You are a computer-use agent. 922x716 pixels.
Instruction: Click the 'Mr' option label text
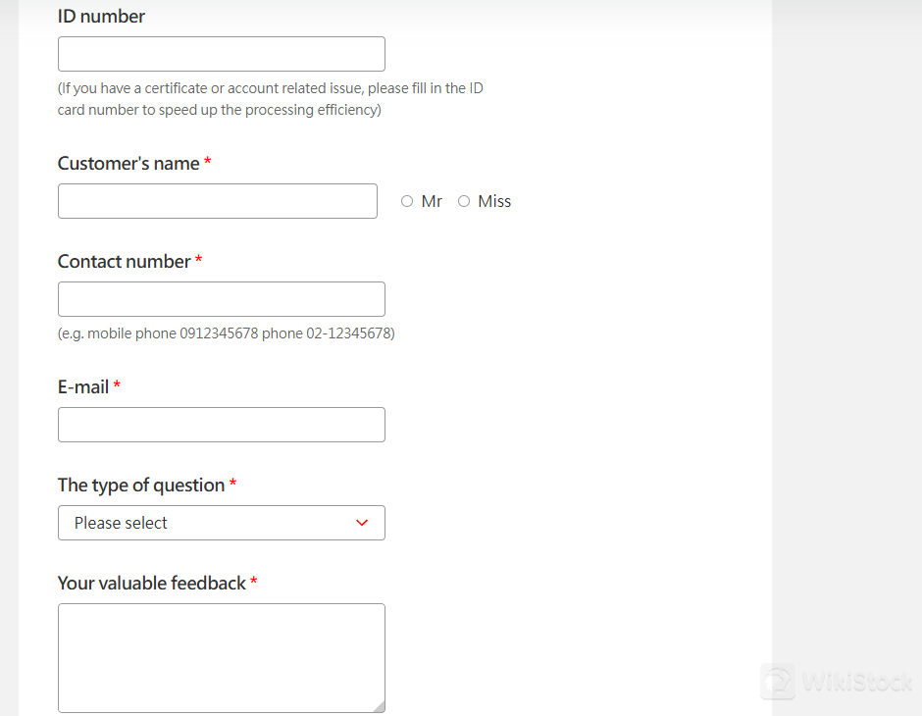[x=432, y=201]
